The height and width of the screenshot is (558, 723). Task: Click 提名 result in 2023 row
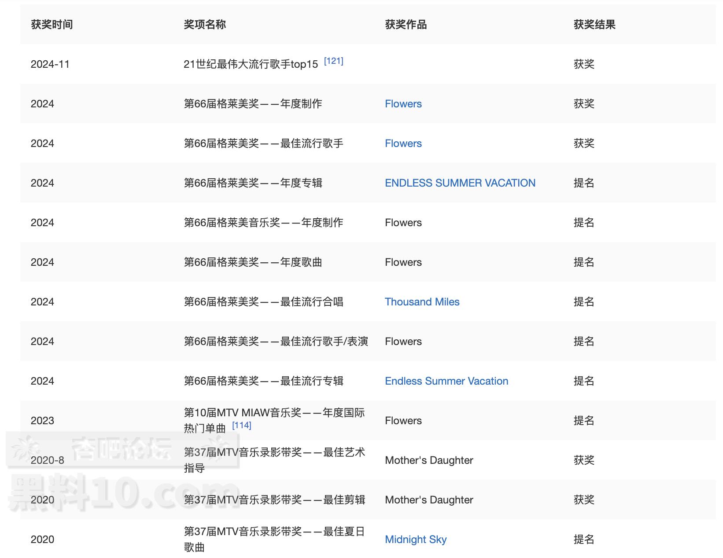[584, 421]
